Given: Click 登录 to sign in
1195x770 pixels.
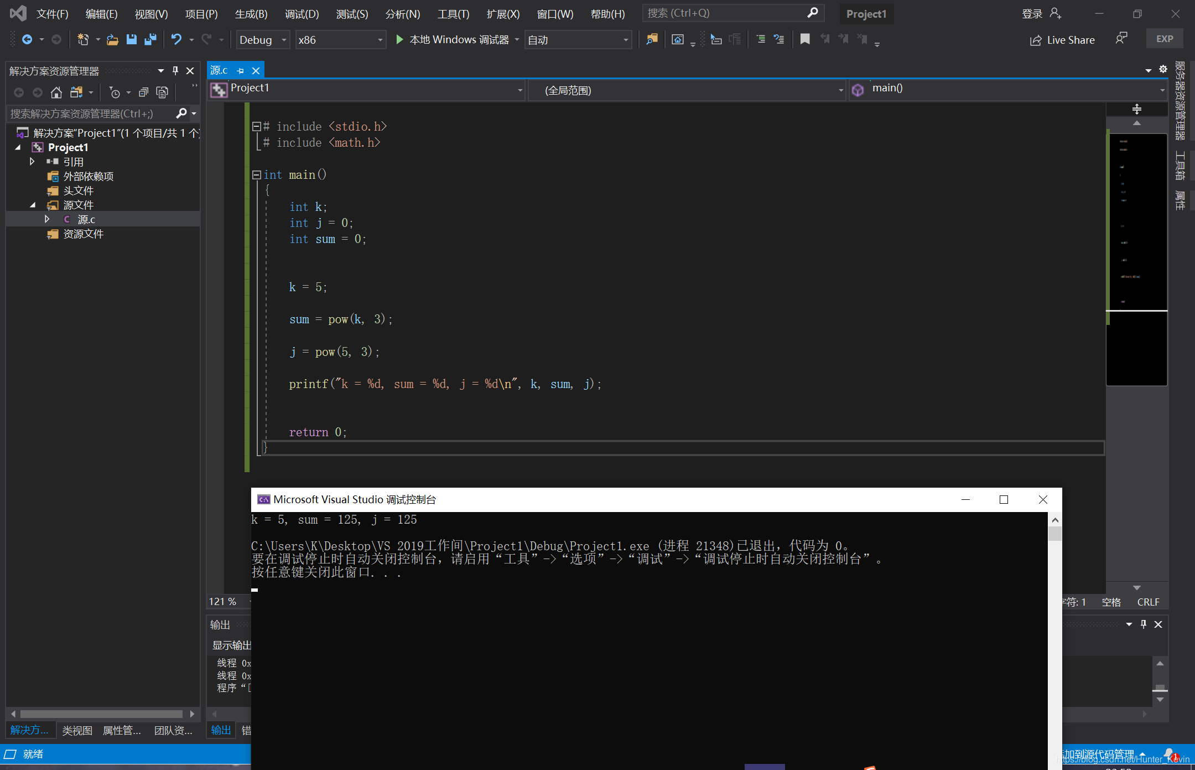Looking at the screenshot, I should click(1032, 14).
